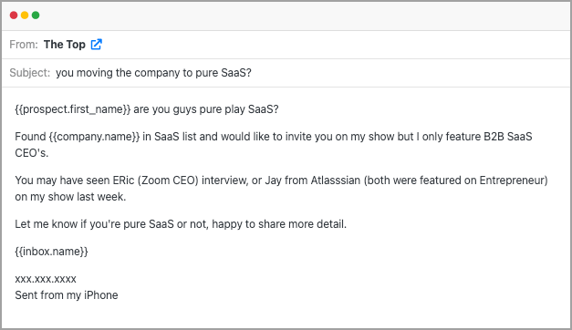Select the {{prospect.first_name}} template variable
Image resolution: width=572 pixels, height=330 pixels.
73,109
